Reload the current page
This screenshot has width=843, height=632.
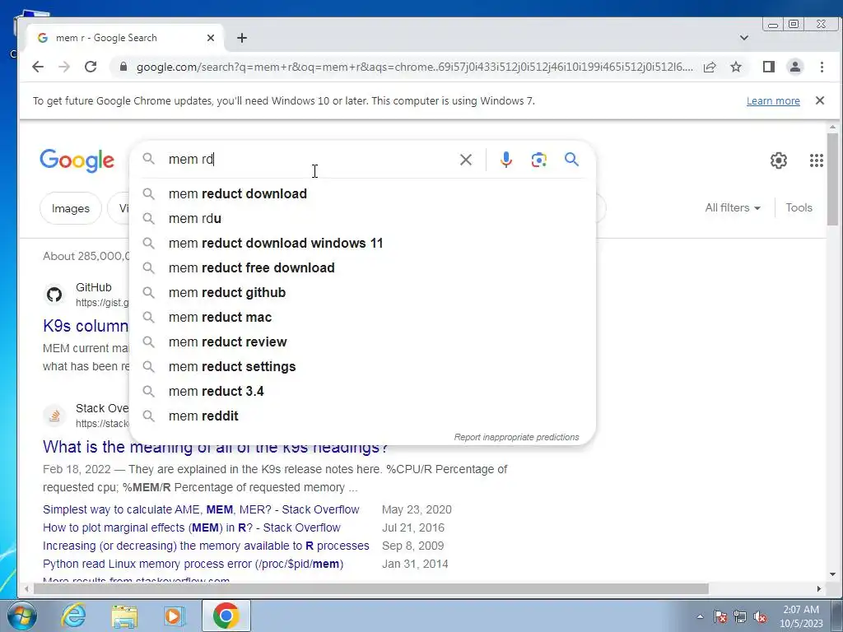click(91, 67)
